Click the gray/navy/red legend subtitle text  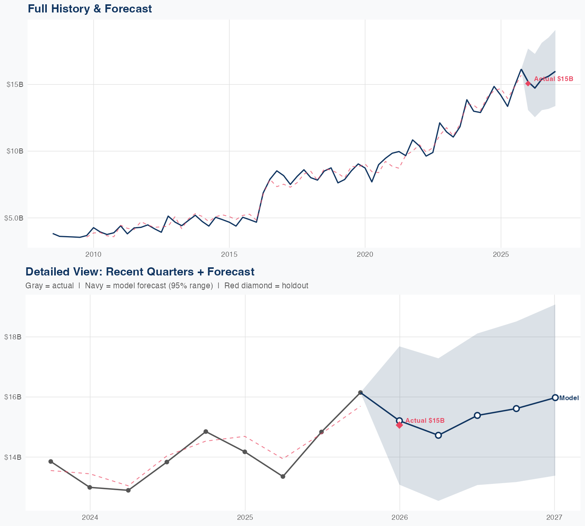coord(167,286)
